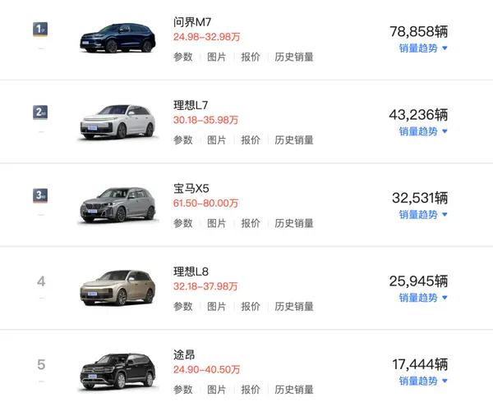
Task: Open the 理想L8 model title
Action: click(191, 272)
